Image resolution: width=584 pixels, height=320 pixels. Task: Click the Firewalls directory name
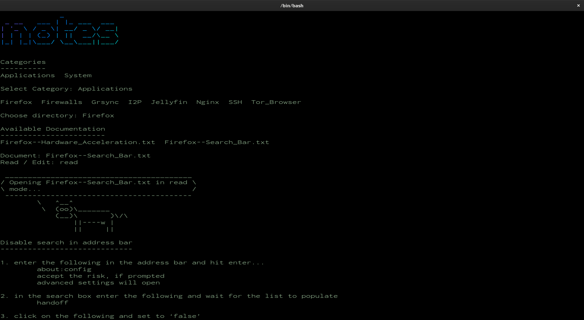(62, 102)
